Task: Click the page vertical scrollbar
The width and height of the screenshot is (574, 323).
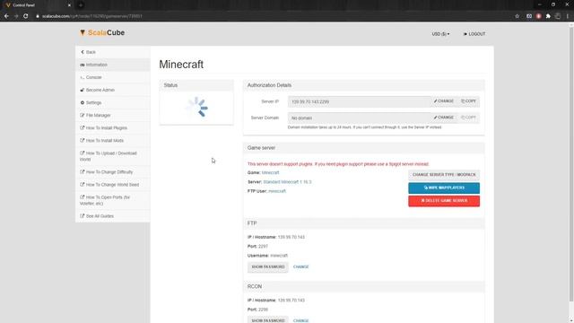Action: point(570,165)
